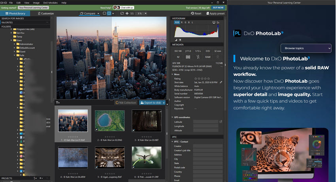336x182 pixels.
Task: Select the G histogram channel
Action: [185, 22]
